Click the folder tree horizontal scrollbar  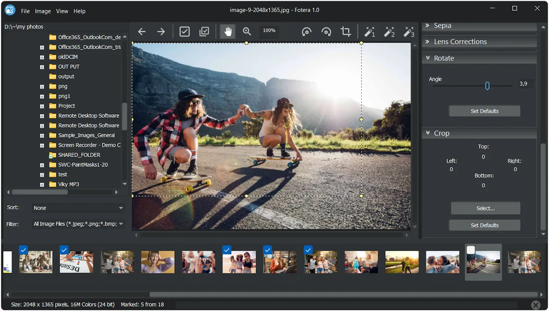[x=40, y=192]
